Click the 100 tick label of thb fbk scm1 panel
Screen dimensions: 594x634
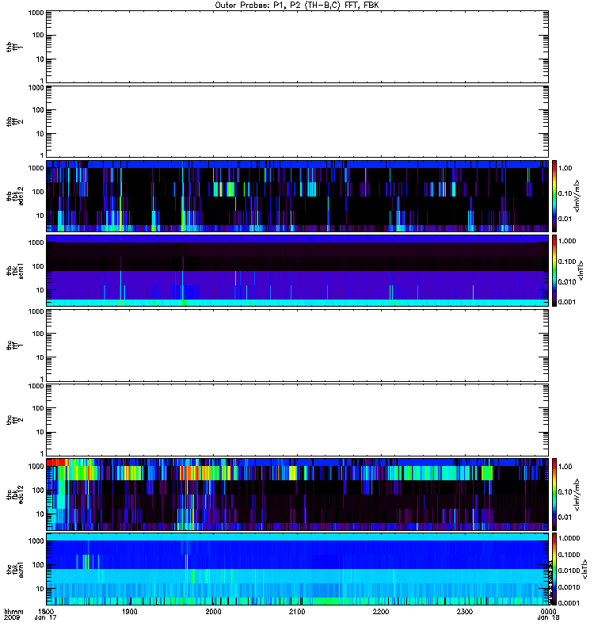(x=38, y=266)
